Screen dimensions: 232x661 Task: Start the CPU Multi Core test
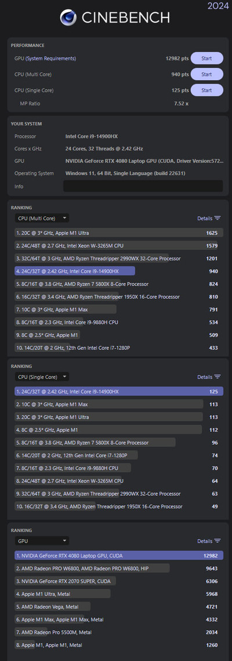coord(207,74)
